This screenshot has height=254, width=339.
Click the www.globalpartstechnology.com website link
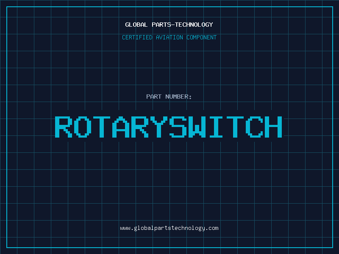tap(169, 228)
